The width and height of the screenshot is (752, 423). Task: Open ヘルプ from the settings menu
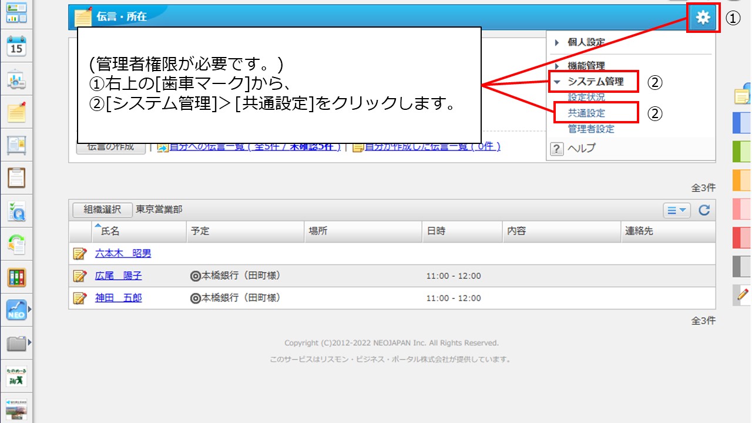pyautogui.click(x=580, y=148)
